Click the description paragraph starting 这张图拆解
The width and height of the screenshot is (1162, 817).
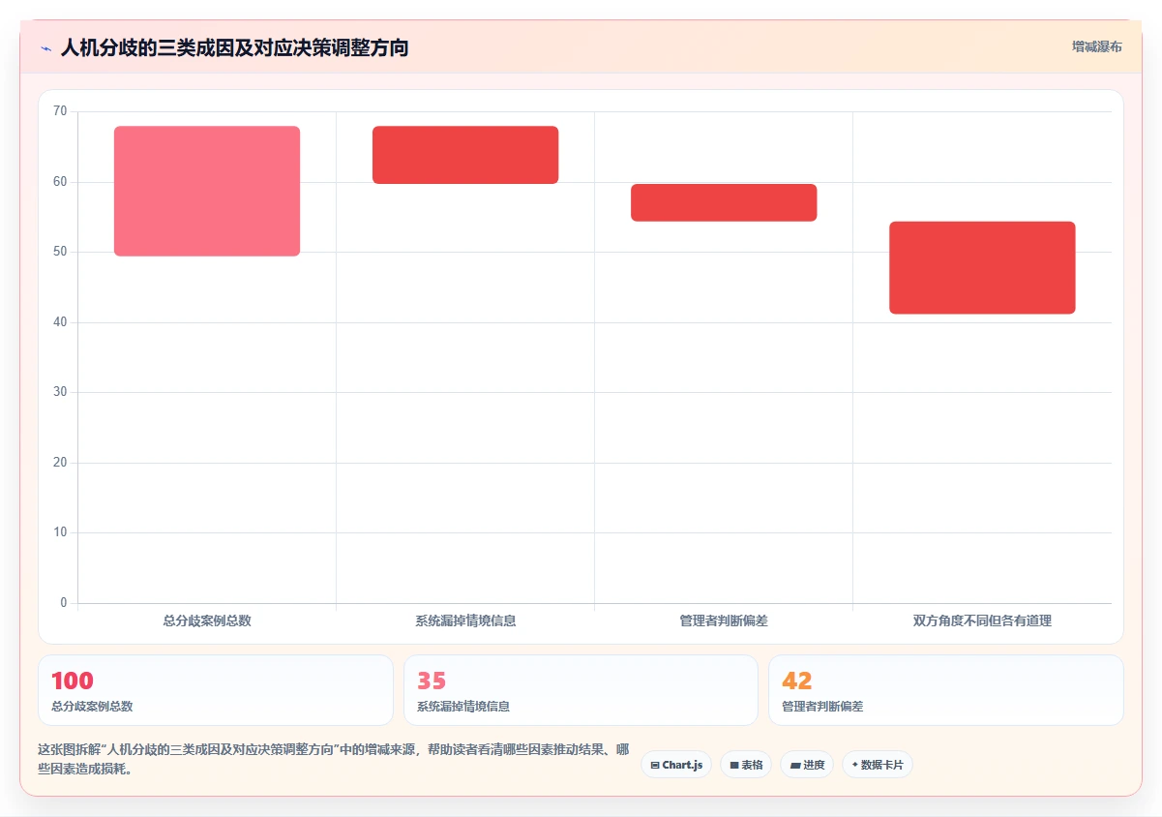click(x=334, y=760)
